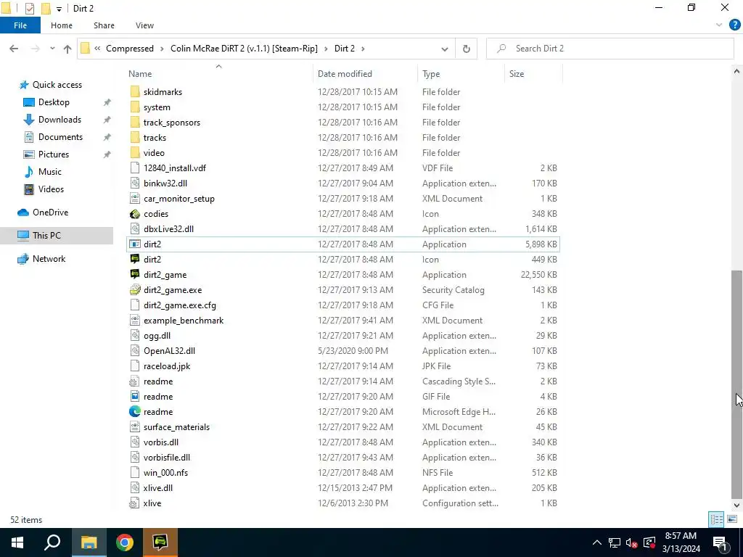
Task: Click the OneDrive cloud icon
Action: 23,213
